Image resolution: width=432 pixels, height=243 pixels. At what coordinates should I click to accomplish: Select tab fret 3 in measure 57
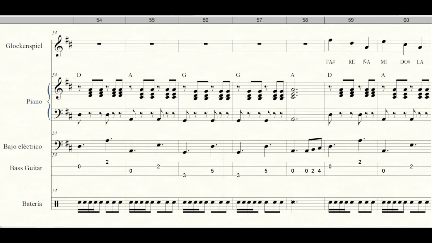(x=238, y=175)
